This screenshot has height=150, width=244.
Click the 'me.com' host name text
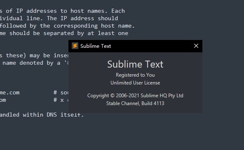pyautogui.click(x=10, y=93)
